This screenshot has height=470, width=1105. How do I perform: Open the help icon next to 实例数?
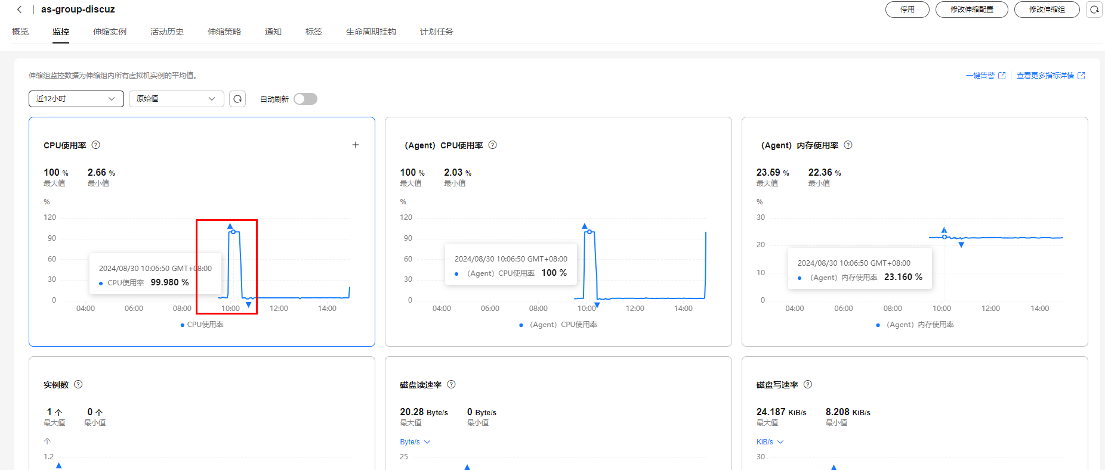(x=78, y=384)
